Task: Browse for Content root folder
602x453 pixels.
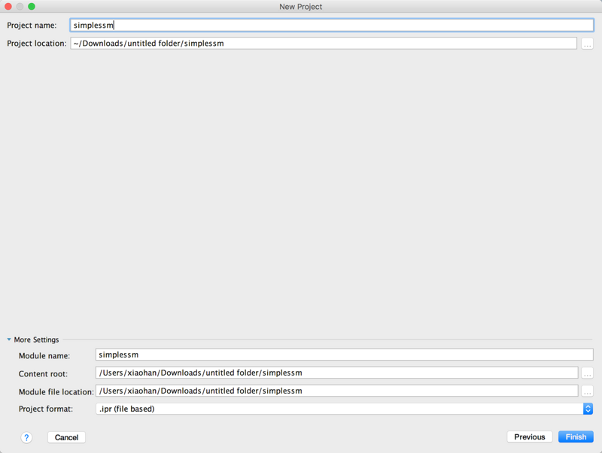Action: pyautogui.click(x=587, y=373)
